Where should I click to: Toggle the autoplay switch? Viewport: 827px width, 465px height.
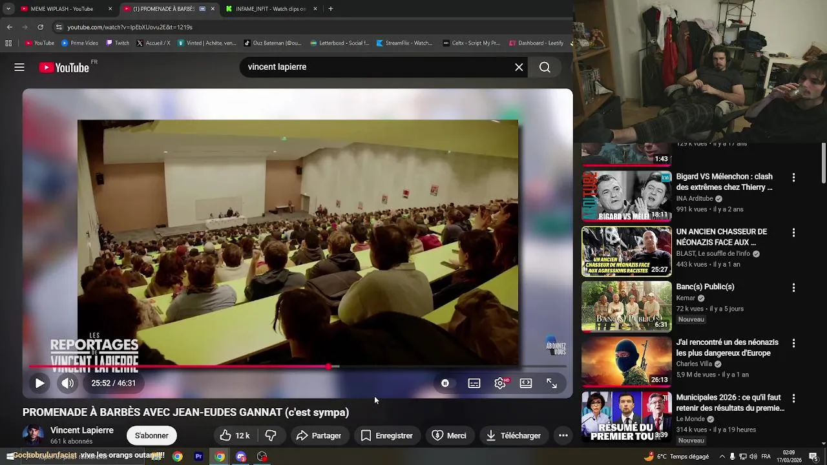pos(445,383)
